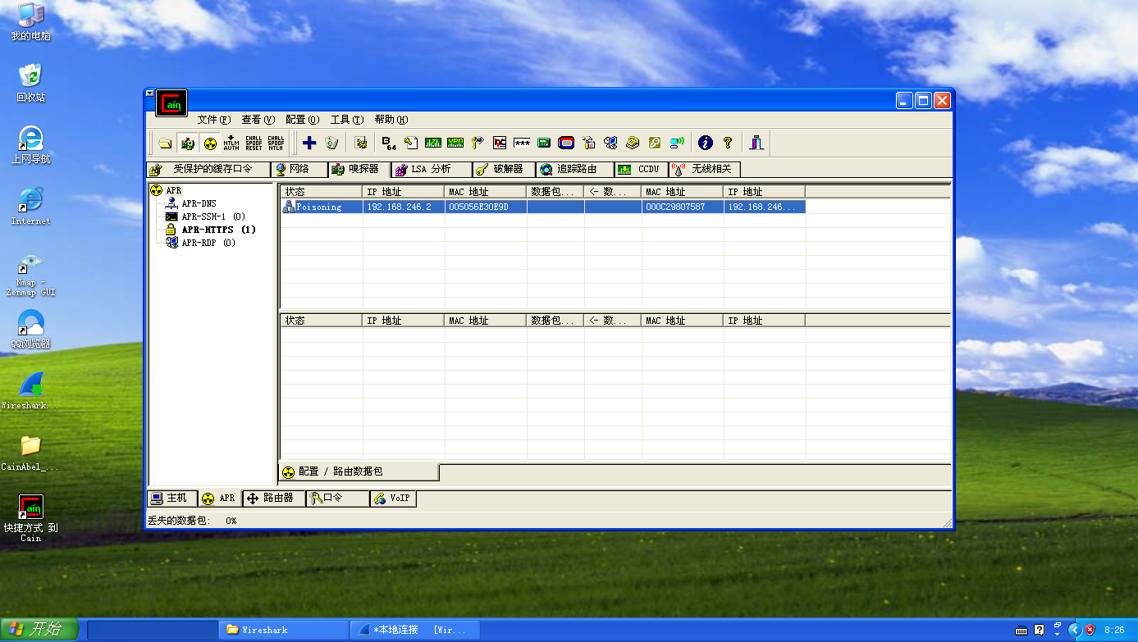The image size is (1138, 642).
Task: Open the folder icon in toolbar
Action: click(166, 143)
